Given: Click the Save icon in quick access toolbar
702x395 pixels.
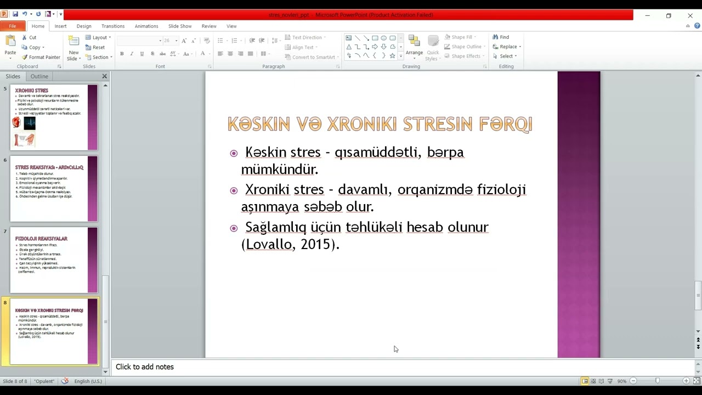Looking at the screenshot, I should tap(15, 14).
